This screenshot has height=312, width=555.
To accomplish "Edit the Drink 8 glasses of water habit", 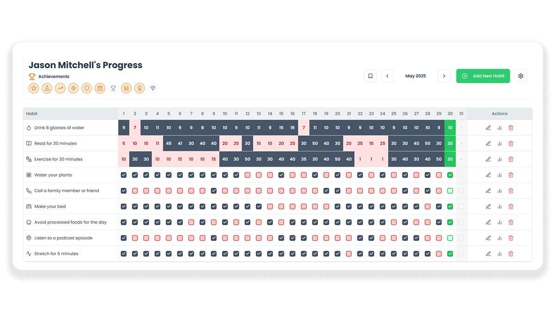I will 489,127.
